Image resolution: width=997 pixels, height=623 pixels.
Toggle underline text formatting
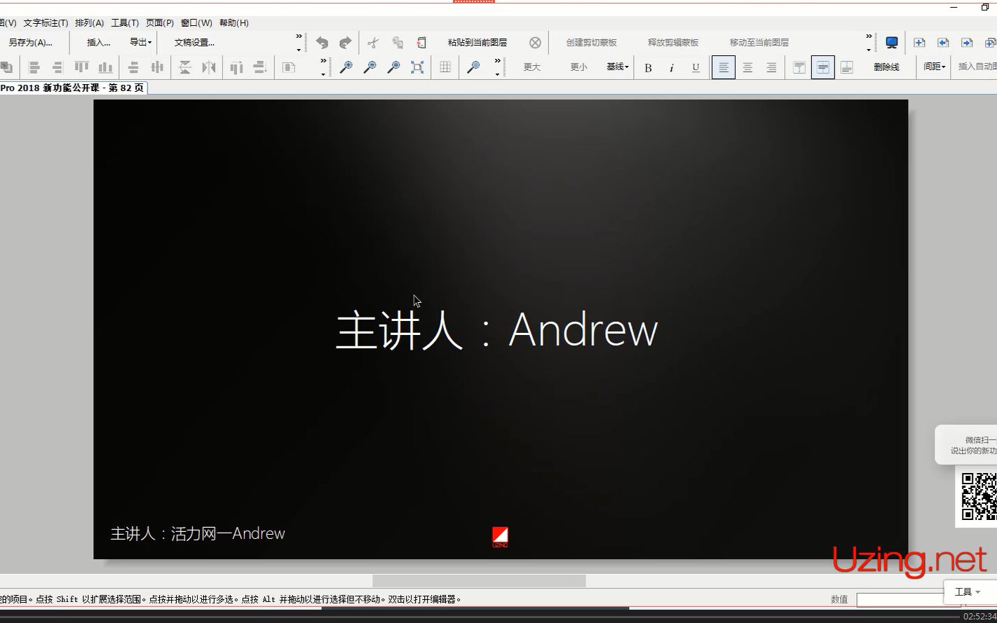point(695,67)
